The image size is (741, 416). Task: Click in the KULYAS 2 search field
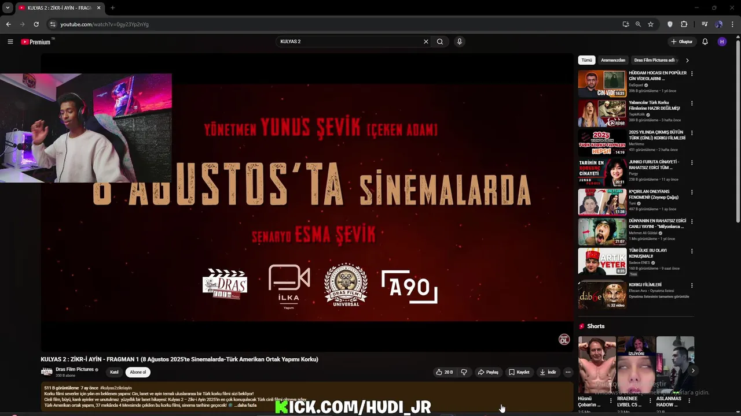pyautogui.click(x=349, y=42)
